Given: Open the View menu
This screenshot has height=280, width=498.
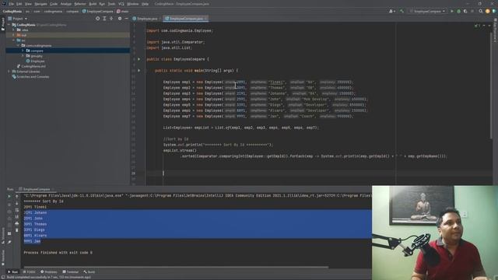Looking at the screenshot, I should [28, 4].
